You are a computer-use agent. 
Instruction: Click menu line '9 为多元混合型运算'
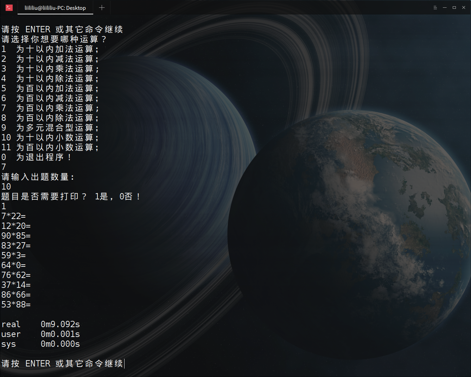click(x=50, y=127)
